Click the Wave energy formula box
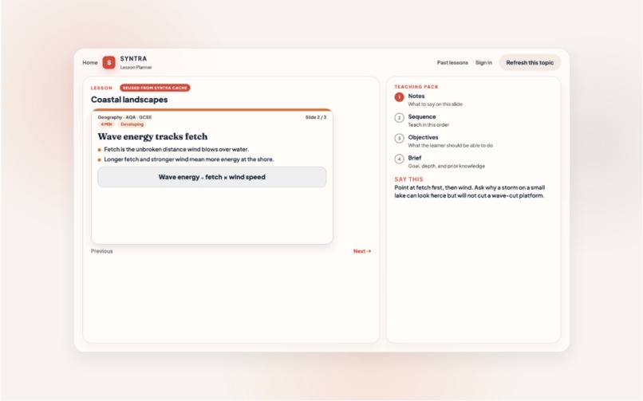The width and height of the screenshot is (643, 401). [212, 177]
